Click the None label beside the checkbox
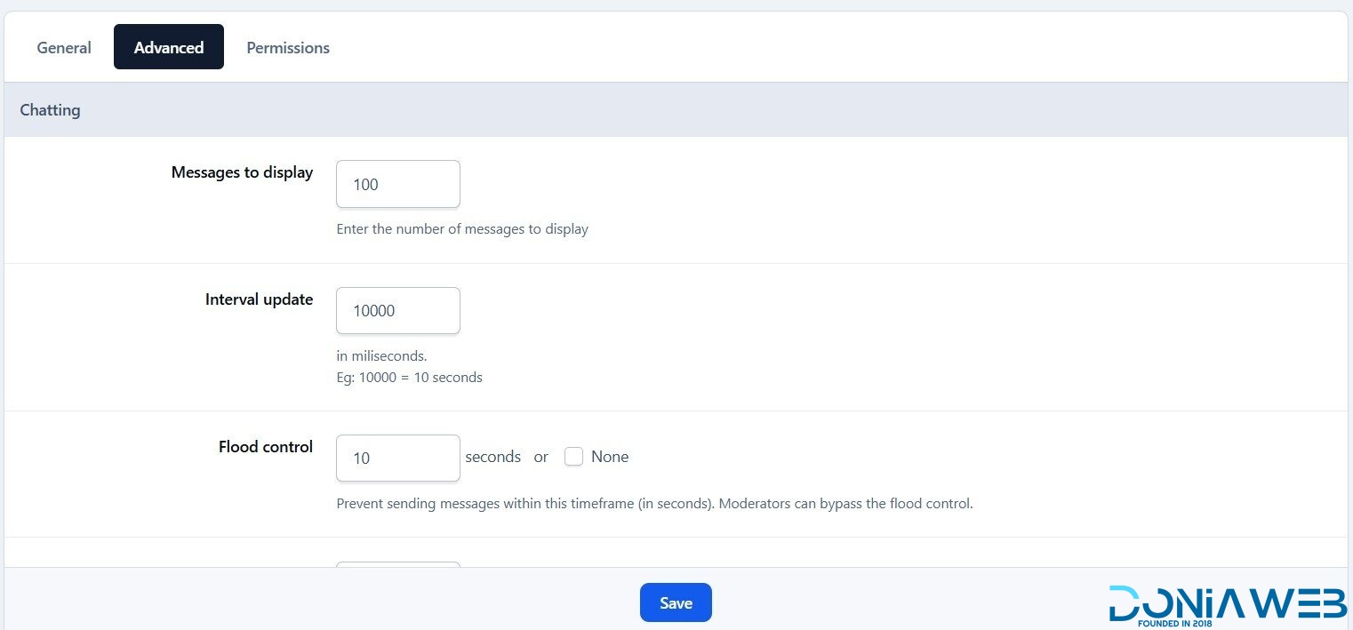This screenshot has height=630, width=1353. point(610,457)
